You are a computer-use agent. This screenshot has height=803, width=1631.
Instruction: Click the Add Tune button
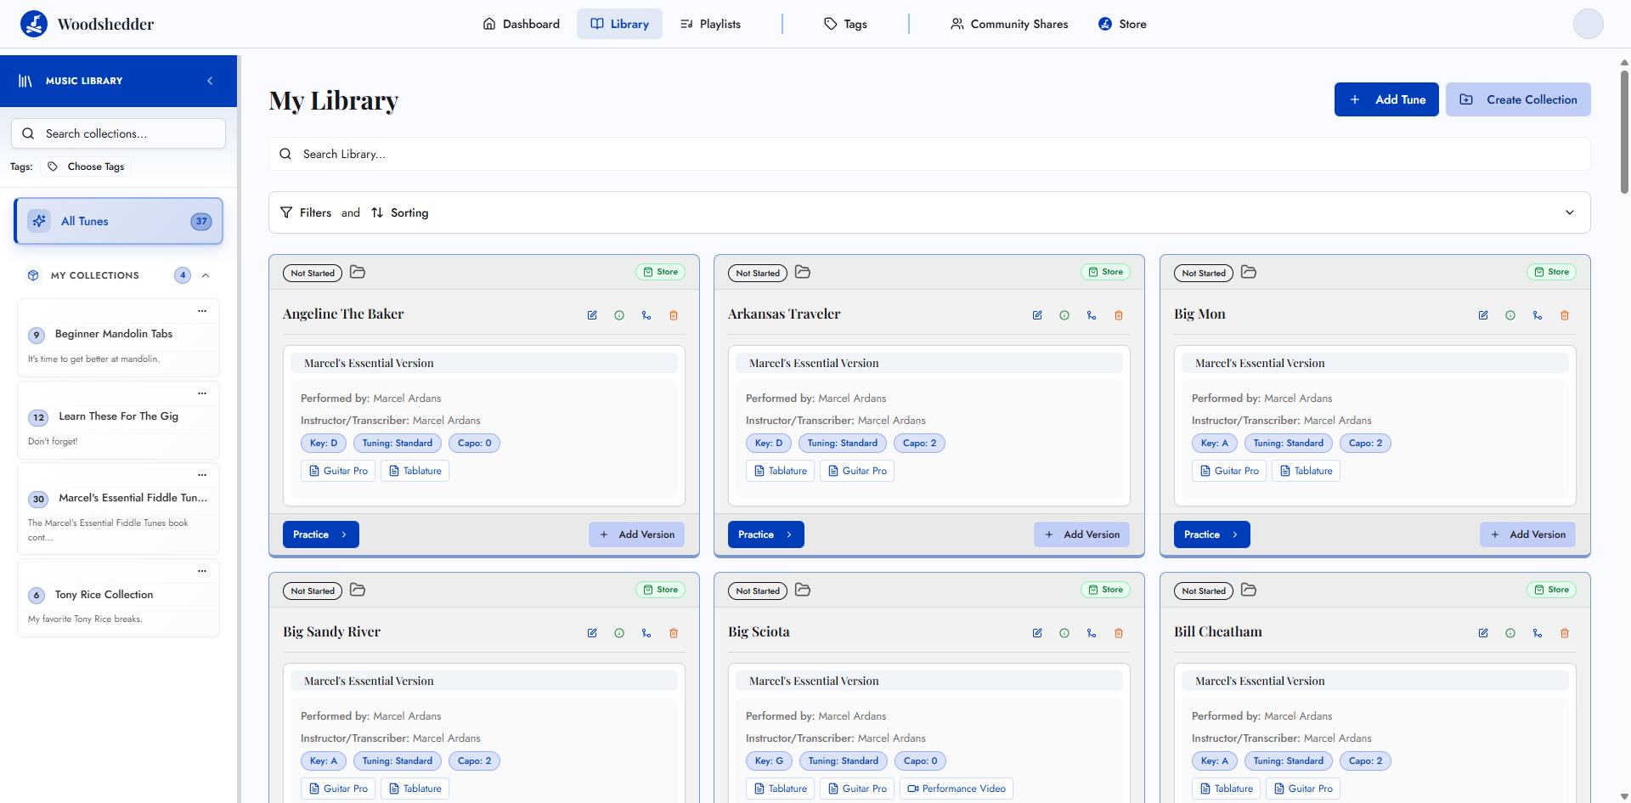(x=1386, y=99)
